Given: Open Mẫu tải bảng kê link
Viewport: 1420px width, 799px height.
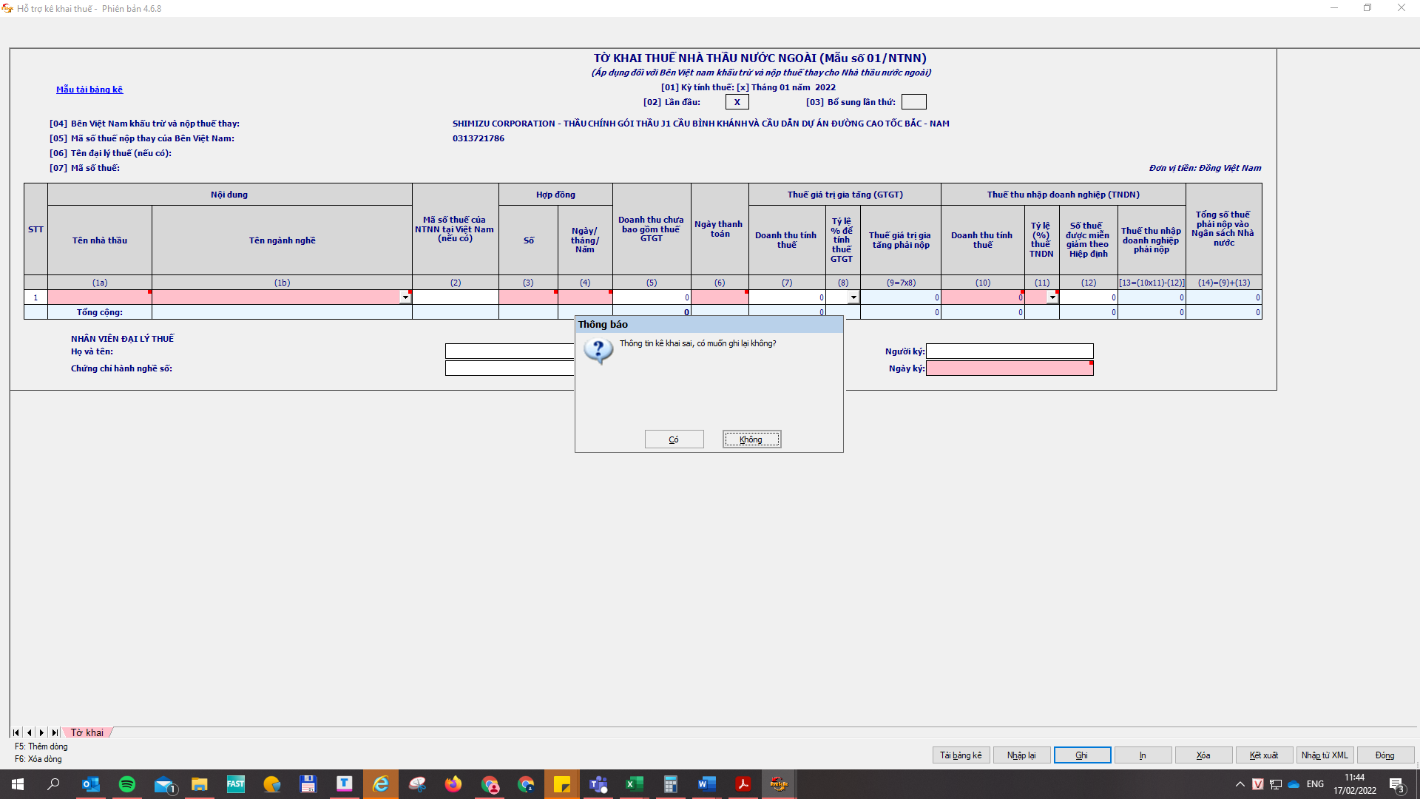Looking at the screenshot, I should click(89, 90).
